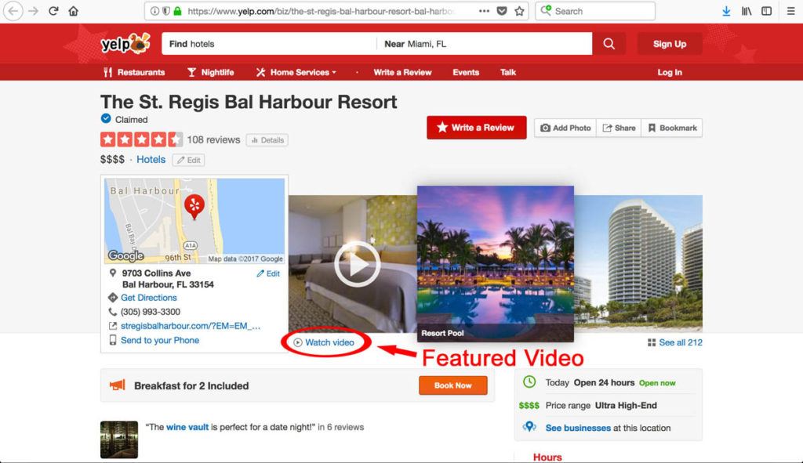This screenshot has height=463, width=803.
Task: Click the browser Search field
Action: (x=595, y=11)
